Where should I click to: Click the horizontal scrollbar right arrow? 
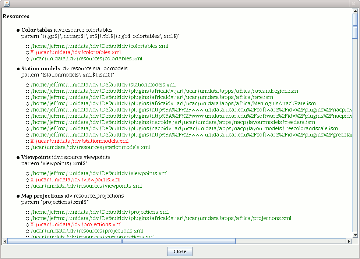pos(349,241)
